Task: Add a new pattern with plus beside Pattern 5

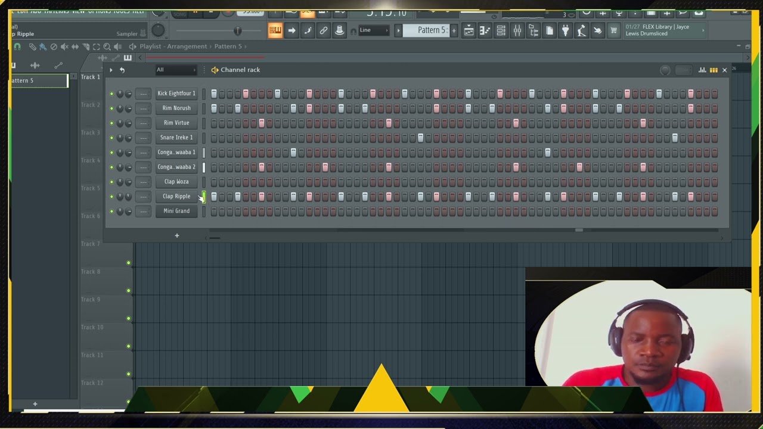Action: coord(454,30)
